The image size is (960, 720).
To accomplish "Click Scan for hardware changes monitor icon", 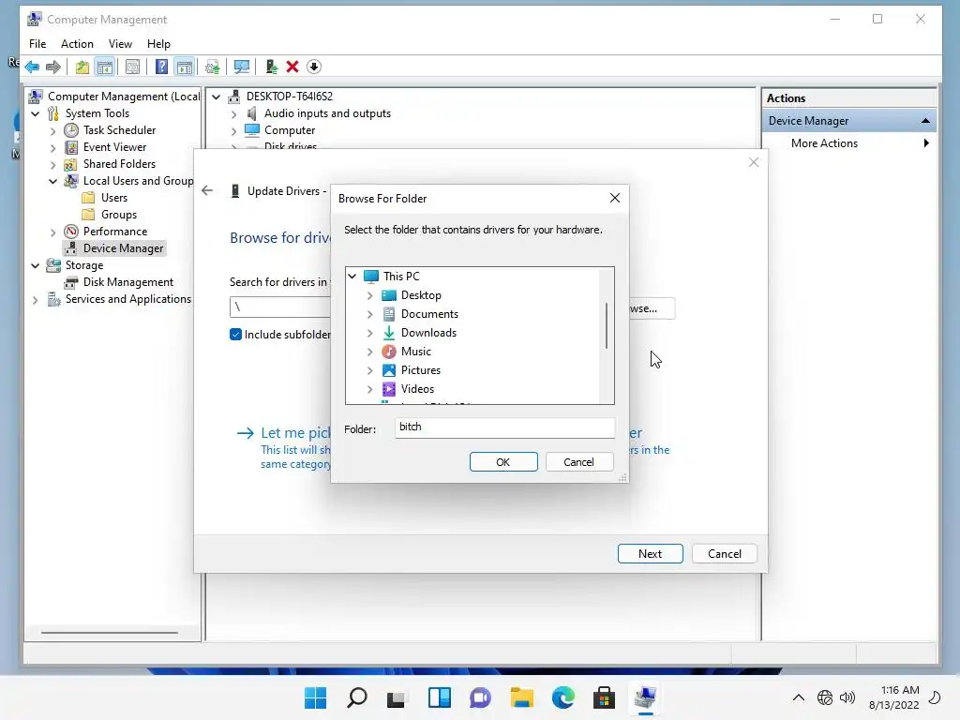I will point(242,67).
